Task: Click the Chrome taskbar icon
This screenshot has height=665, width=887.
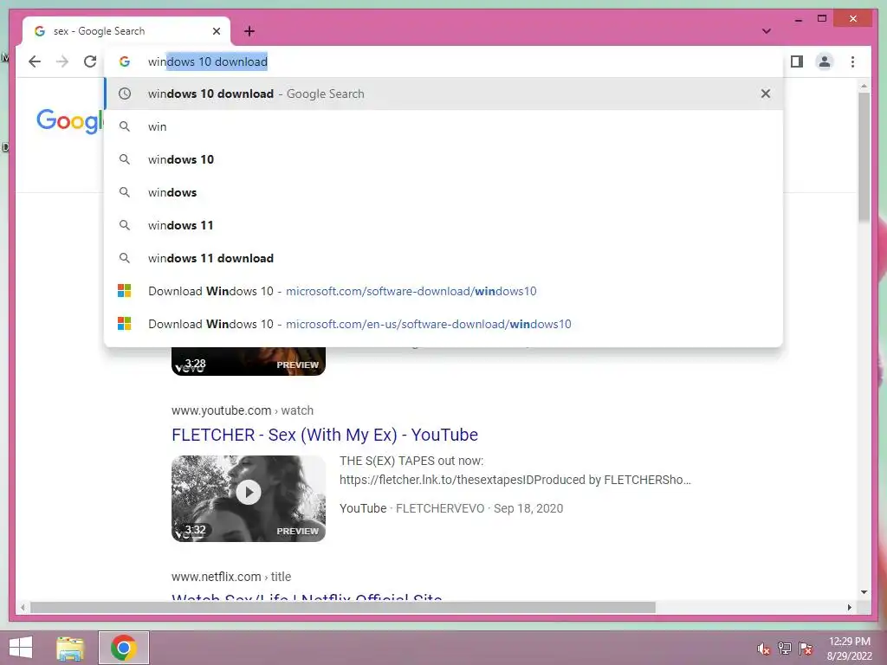Action: (124, 648)
